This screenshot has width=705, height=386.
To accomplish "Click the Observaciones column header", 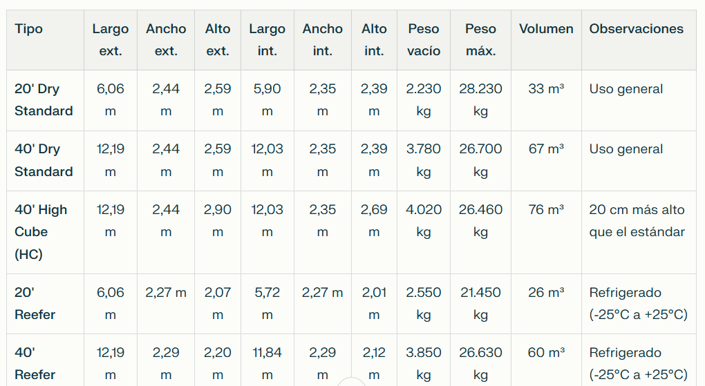I will pos(636,29).
